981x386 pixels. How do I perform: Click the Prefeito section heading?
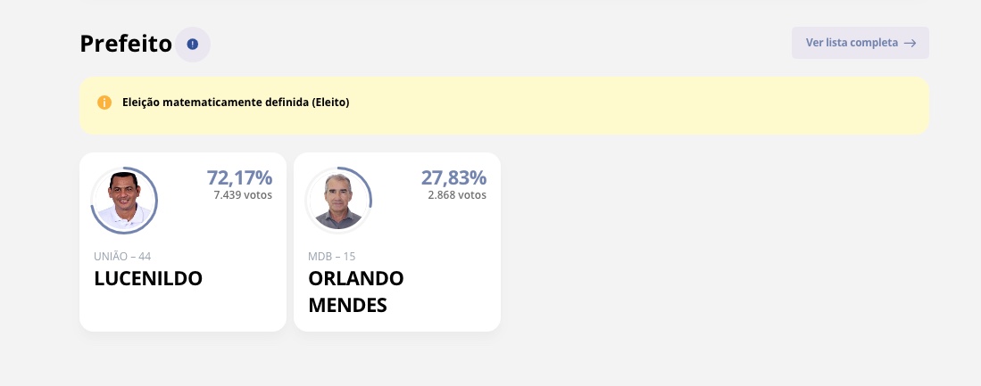point(126,44)
